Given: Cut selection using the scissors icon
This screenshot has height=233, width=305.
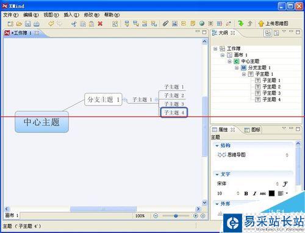Looking at the screenshot, I should click(74, 24).
